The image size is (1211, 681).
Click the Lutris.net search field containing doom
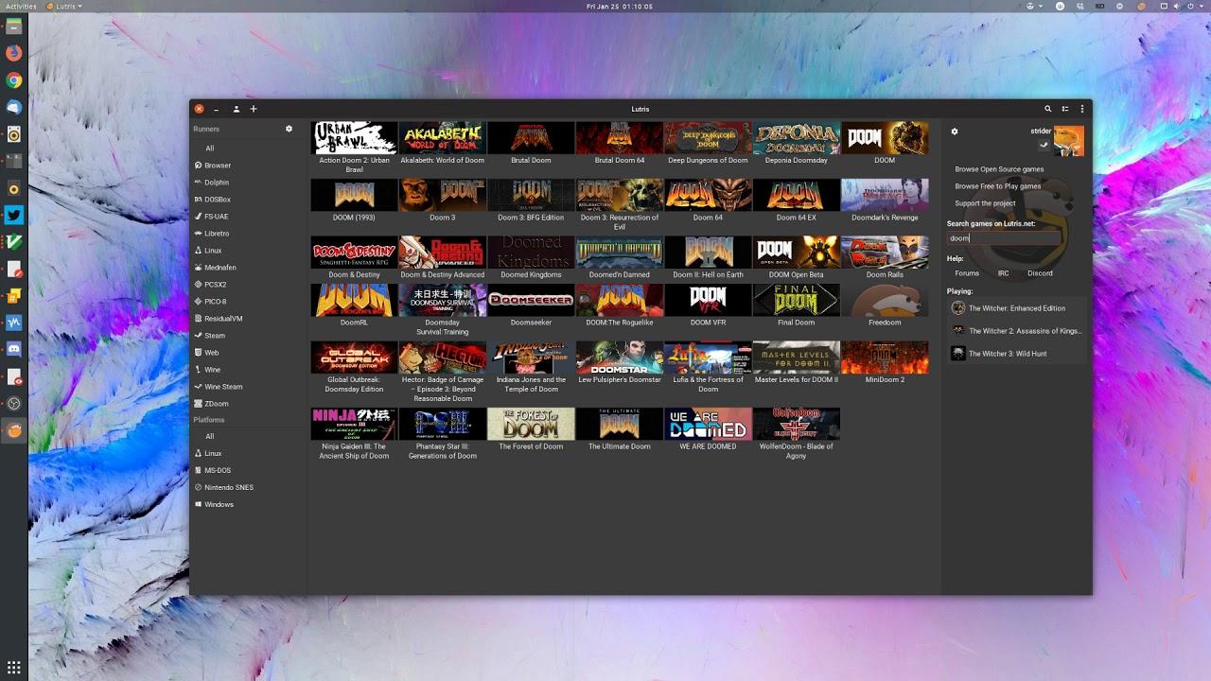coord(1003,238)
